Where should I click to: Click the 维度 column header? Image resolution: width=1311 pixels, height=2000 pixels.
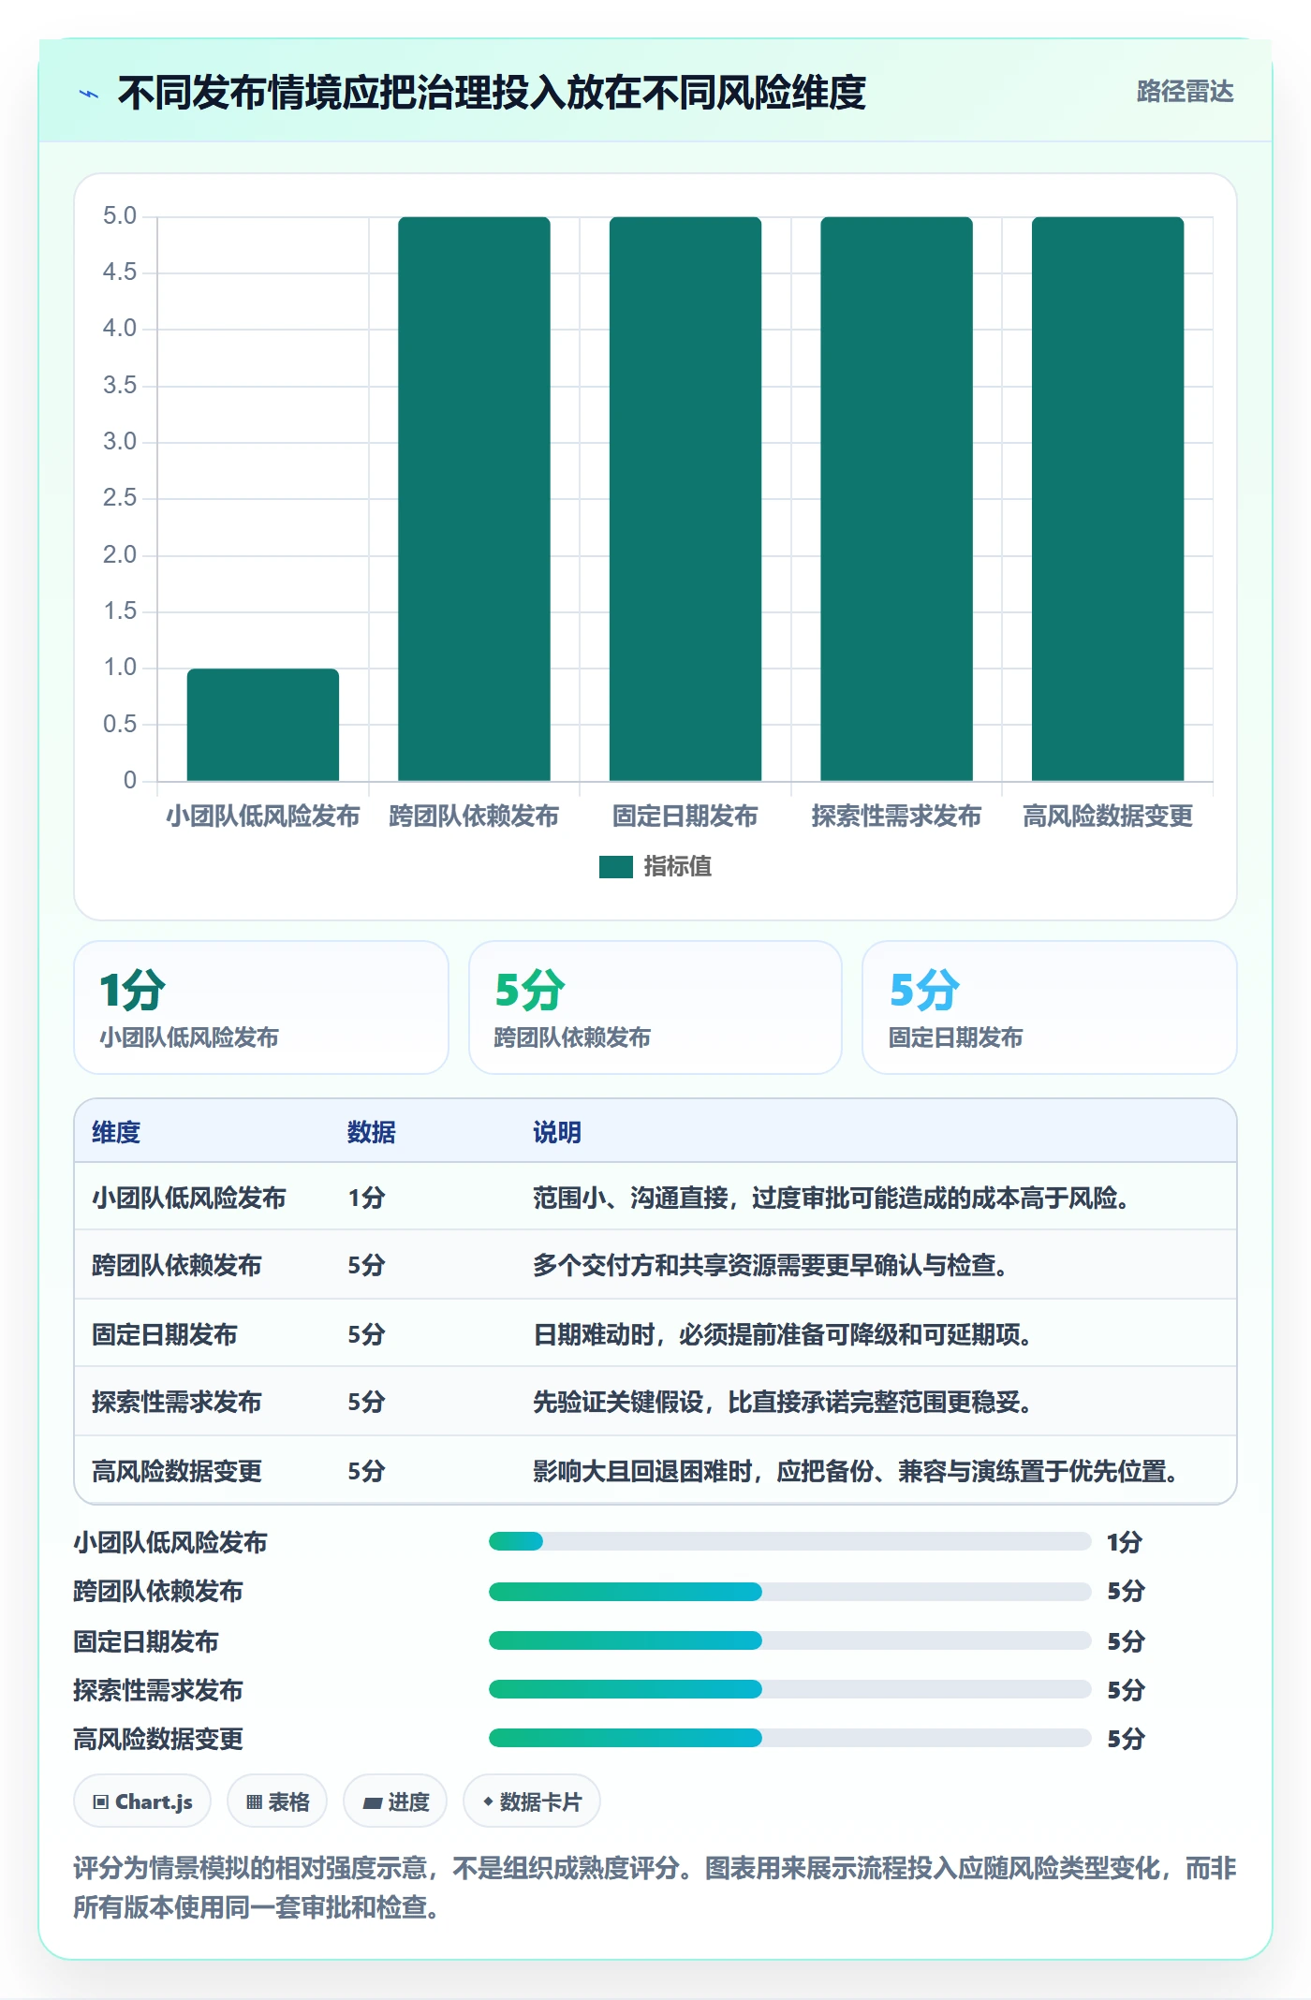pos(116,1132)
